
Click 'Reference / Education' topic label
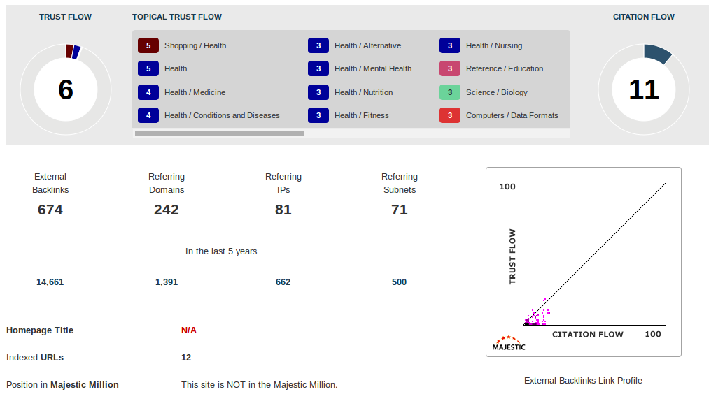click(505, 68)
